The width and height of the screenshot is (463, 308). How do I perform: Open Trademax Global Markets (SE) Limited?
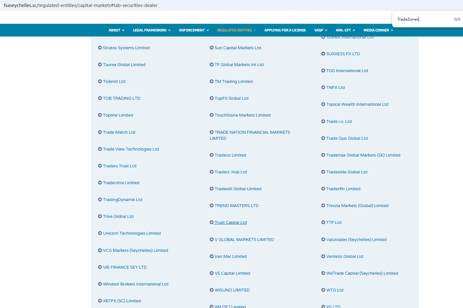coord(363,155)
